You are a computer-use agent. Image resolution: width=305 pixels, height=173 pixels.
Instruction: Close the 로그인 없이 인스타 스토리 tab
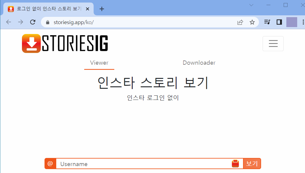click(x=88, y=9)
